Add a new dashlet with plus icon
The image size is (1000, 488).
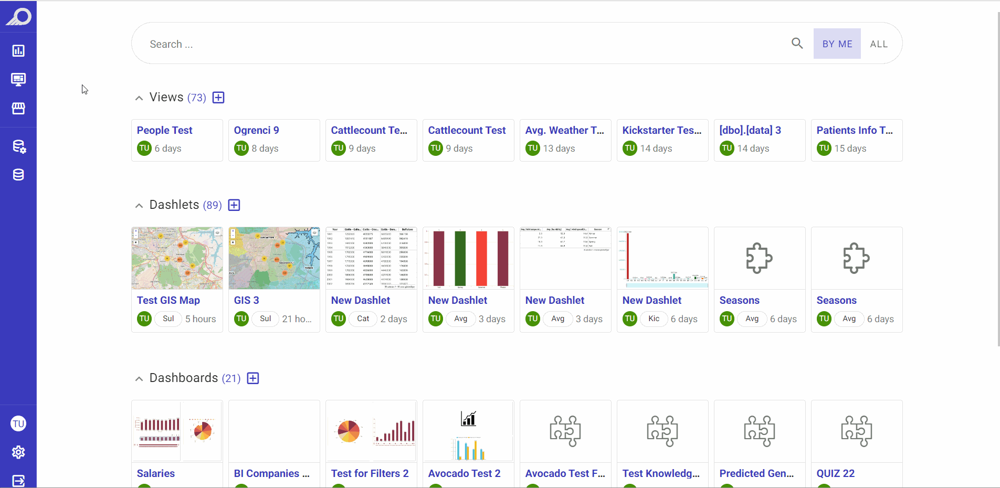click(234, 205)
